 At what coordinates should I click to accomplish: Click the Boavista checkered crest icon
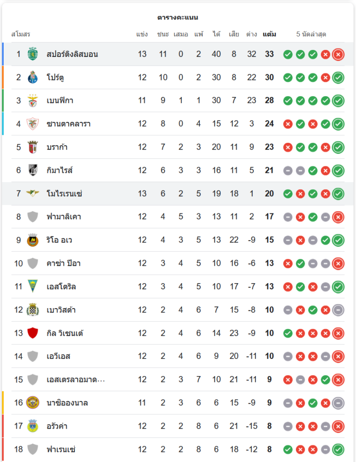(32, 310)
